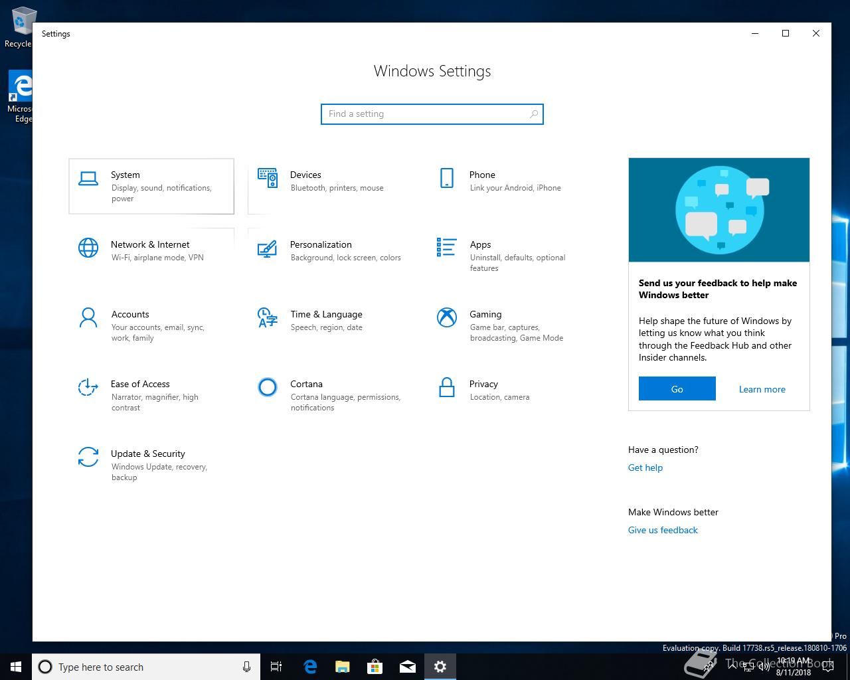This screenshot has height=680, width=850.
Task: Open the Update & Security refresh icon
Action: click(x=88, y=457)
